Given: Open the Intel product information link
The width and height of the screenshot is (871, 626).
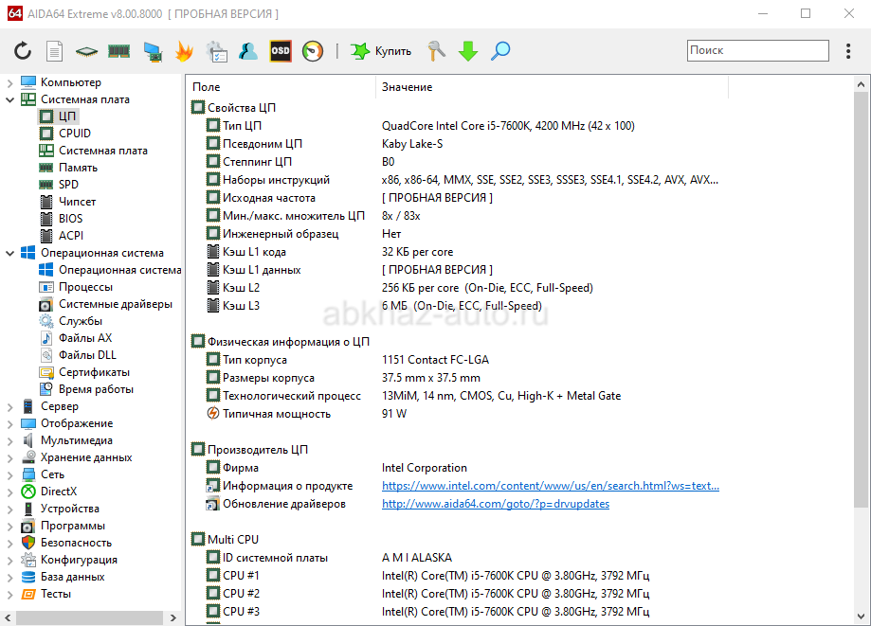Looking at the screenshot, I should click(550, 486).
